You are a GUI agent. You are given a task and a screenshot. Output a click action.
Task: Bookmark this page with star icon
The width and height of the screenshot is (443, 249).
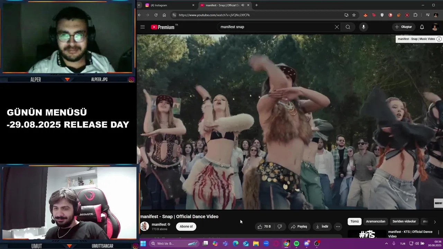coord(354,15)
